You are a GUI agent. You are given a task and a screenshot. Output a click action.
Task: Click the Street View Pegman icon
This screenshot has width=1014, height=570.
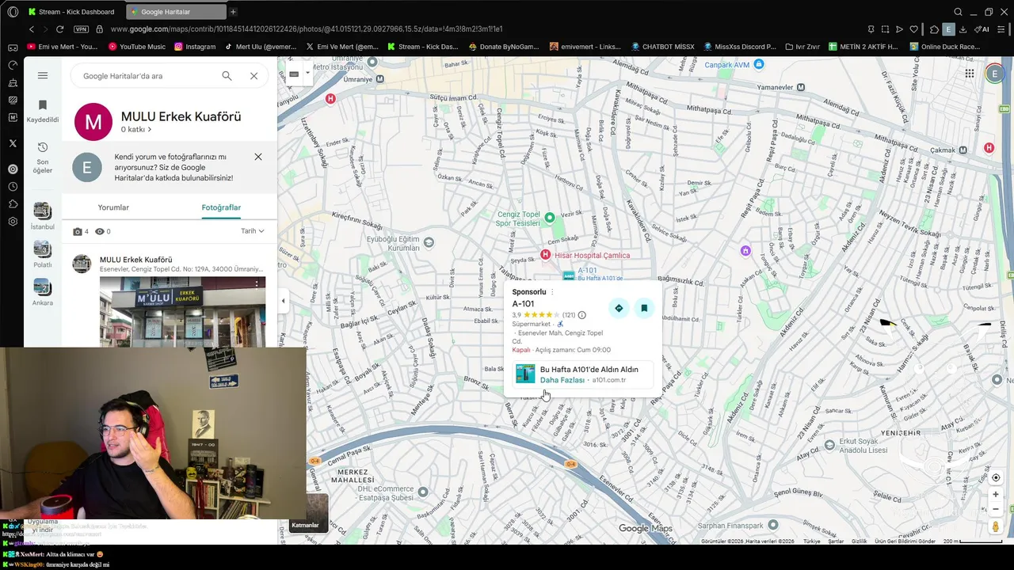pyautogui.click(x=996, y=526)
